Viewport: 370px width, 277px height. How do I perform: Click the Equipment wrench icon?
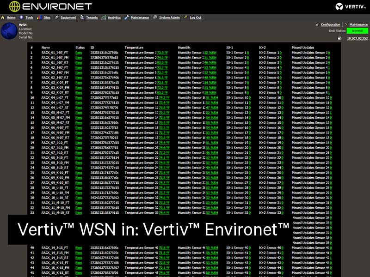pos(56,18)
